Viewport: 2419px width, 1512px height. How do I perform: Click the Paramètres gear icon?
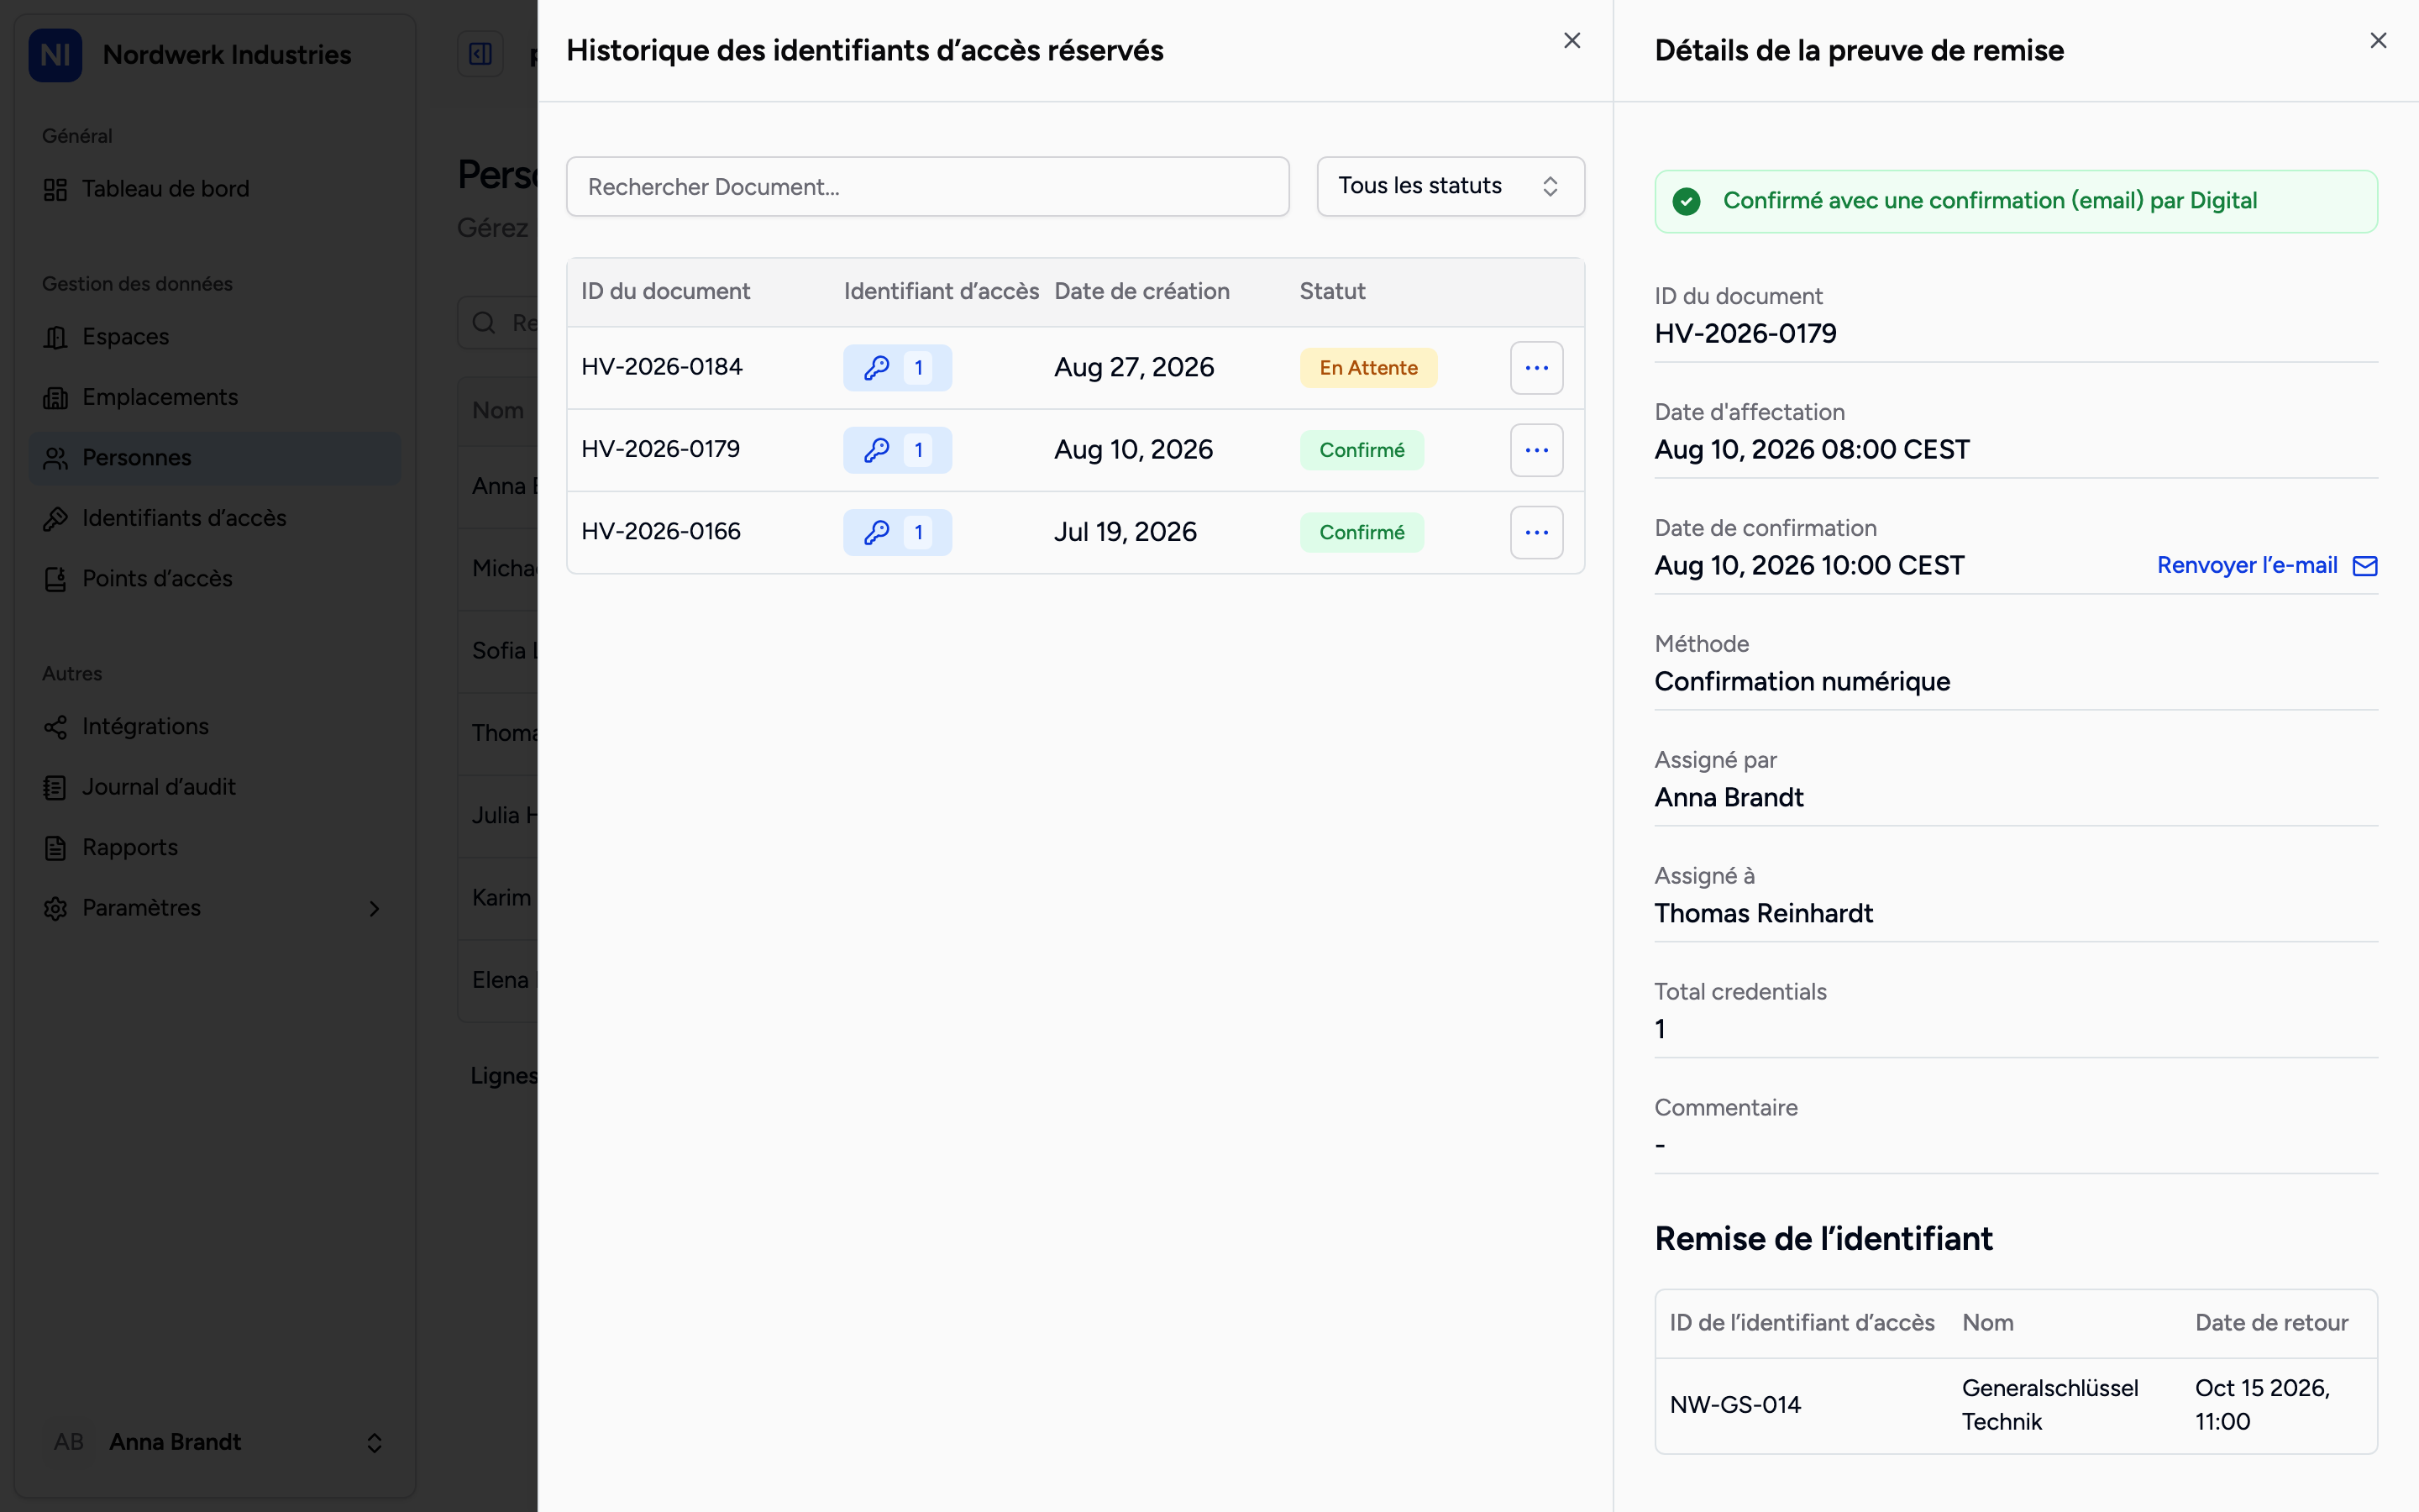click(x=56, y=908)
